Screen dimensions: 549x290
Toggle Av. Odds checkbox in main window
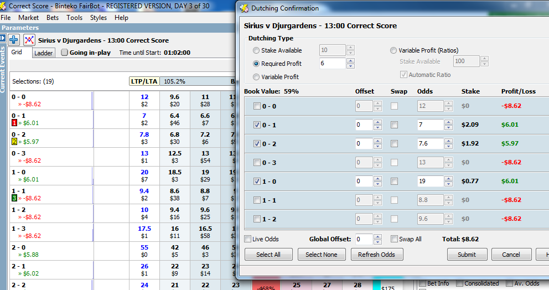coord(510,283)
